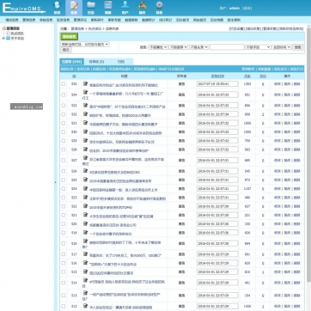
Task: Open the 不限属性 filter dropdown
Action: tap(158, 47)
